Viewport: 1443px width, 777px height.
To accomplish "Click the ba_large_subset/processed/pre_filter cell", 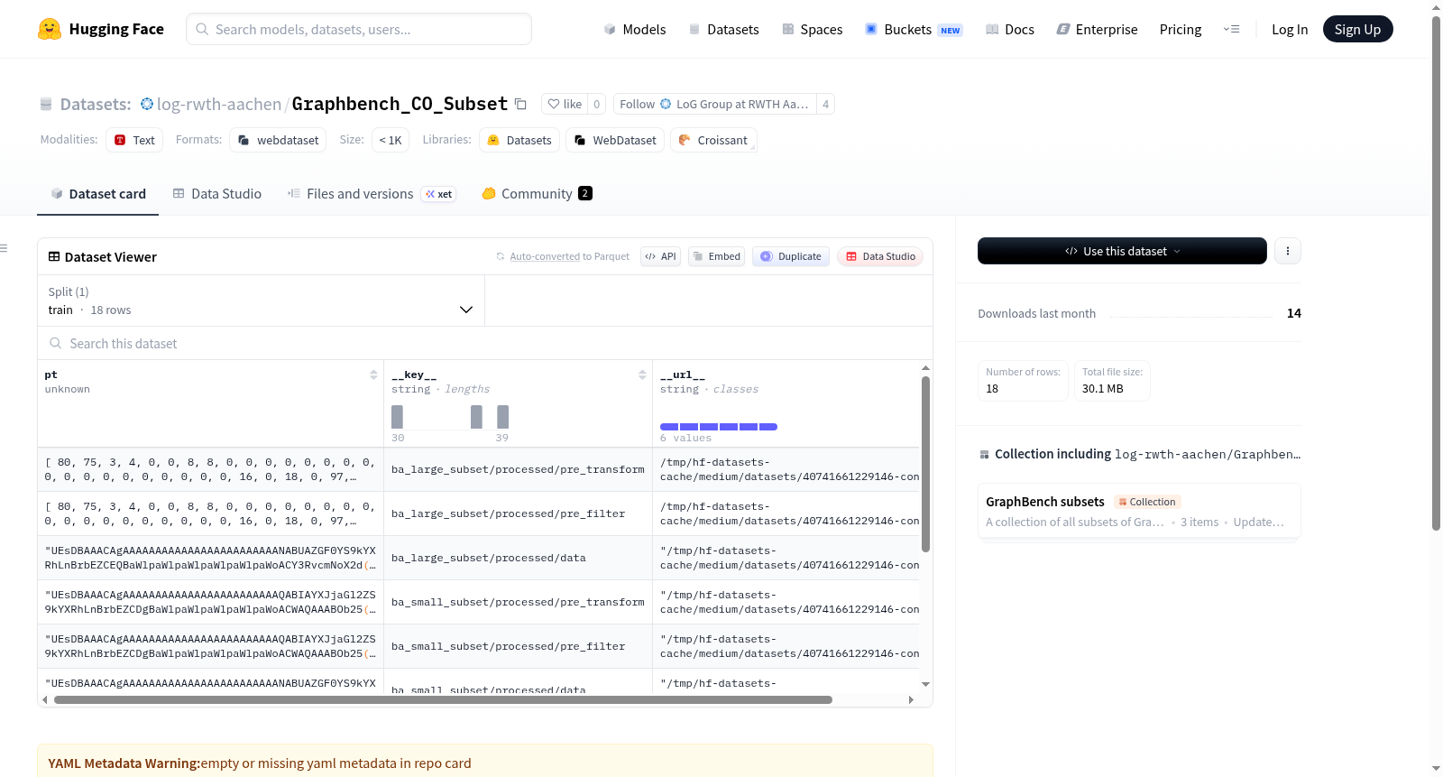I will point(518,513).
